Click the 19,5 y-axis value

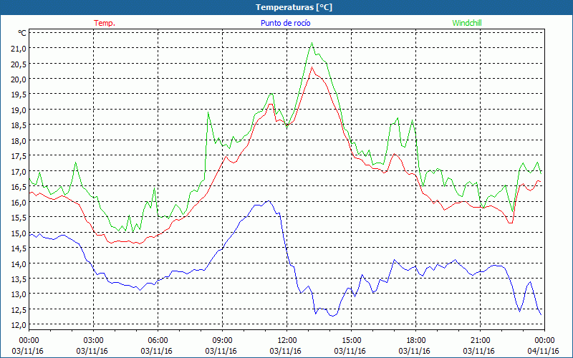pos(19,95)
